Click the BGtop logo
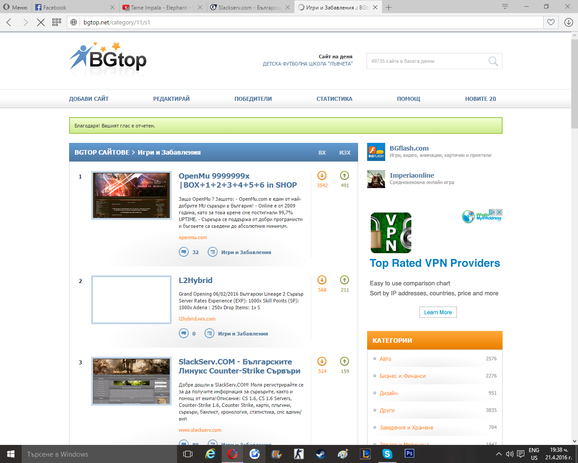578x463 pixels. click(x=108, y=58)
